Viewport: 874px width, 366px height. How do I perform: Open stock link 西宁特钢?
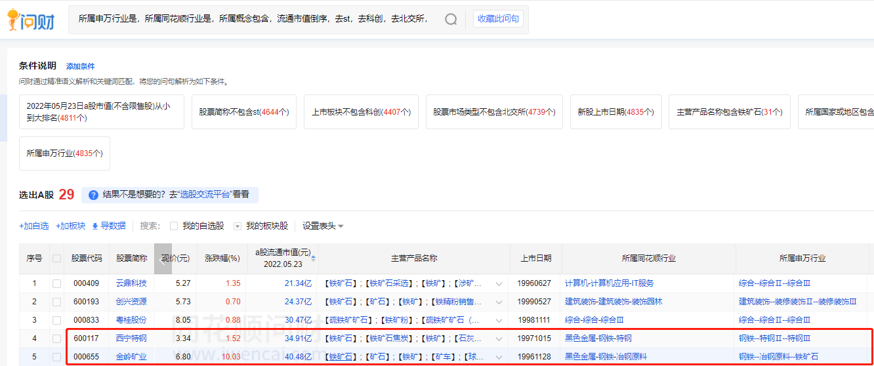(131, 338)
